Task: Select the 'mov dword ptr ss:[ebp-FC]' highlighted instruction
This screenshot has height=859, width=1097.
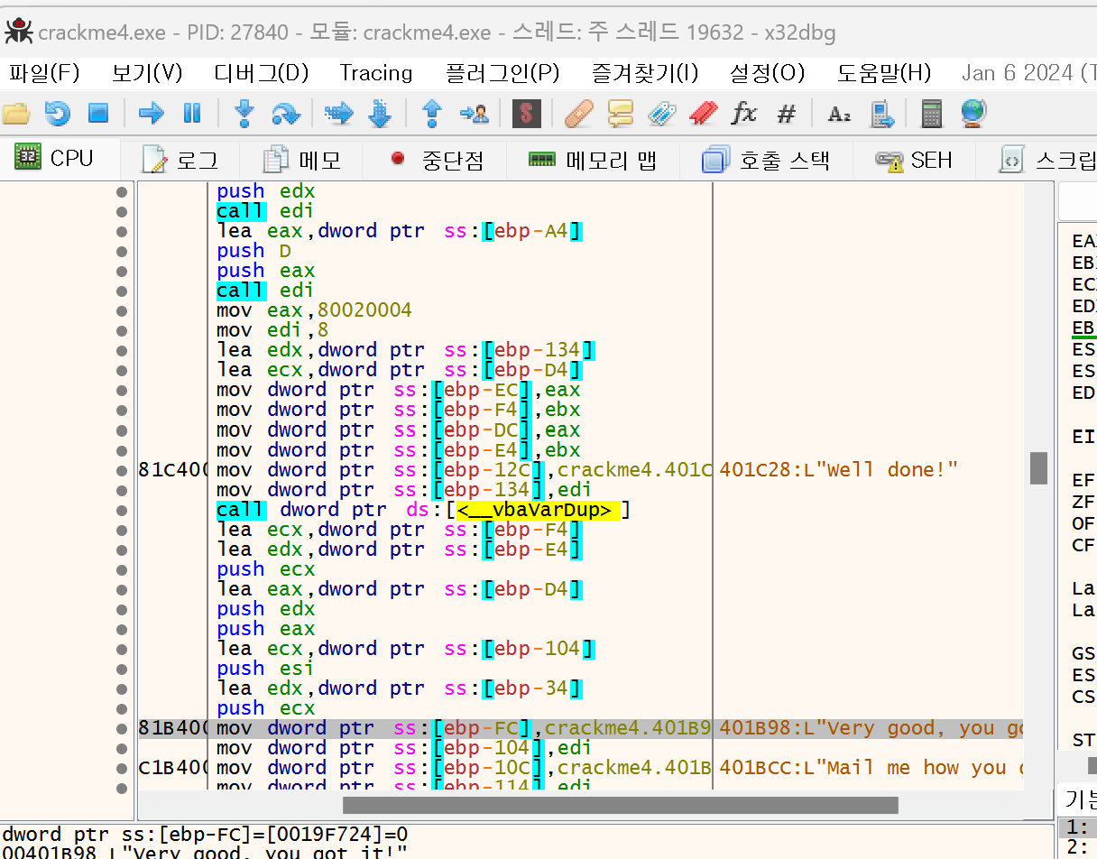Action: tap(465, 728)
